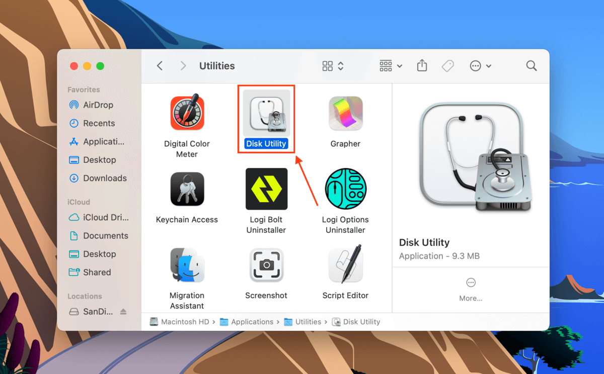The image size is (604, 374).
Task: Click the Edit Tags toolbar icon
Action: click(447, 66)
